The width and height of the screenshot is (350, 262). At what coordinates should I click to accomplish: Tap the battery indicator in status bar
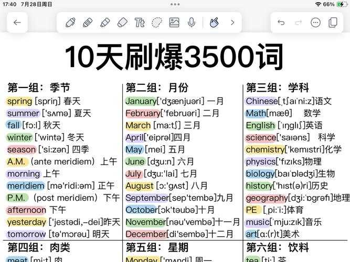click(x=341, y=4)
